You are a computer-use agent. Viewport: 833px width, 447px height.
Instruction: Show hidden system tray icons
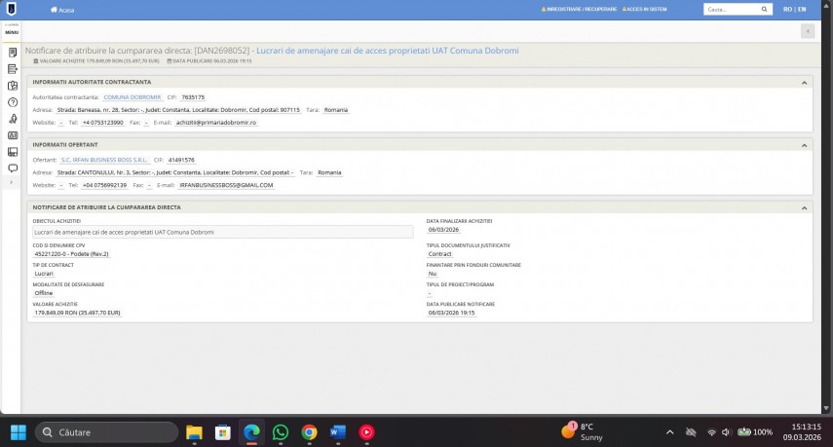pyautogui.click(x=669, y=431)
